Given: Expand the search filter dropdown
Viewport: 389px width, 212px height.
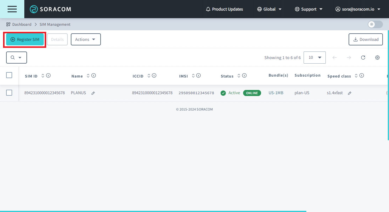Looking at the screenshot, I should tap(16, 58).
